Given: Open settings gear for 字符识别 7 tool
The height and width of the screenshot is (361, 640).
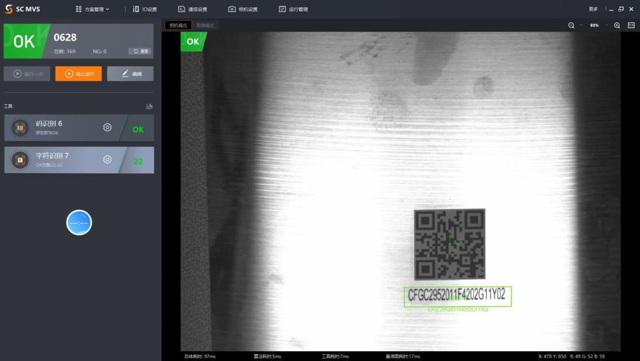Looking at the screenshot, I should pyautogui.click(x=107, y=160).
